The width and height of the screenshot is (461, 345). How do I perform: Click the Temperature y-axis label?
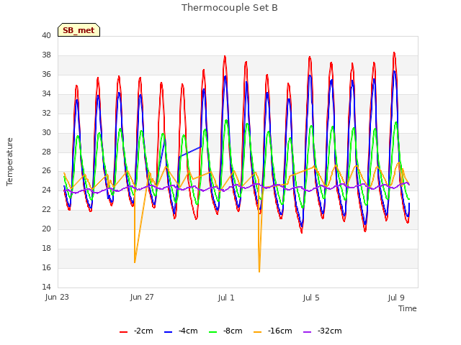tap(9, 162)
